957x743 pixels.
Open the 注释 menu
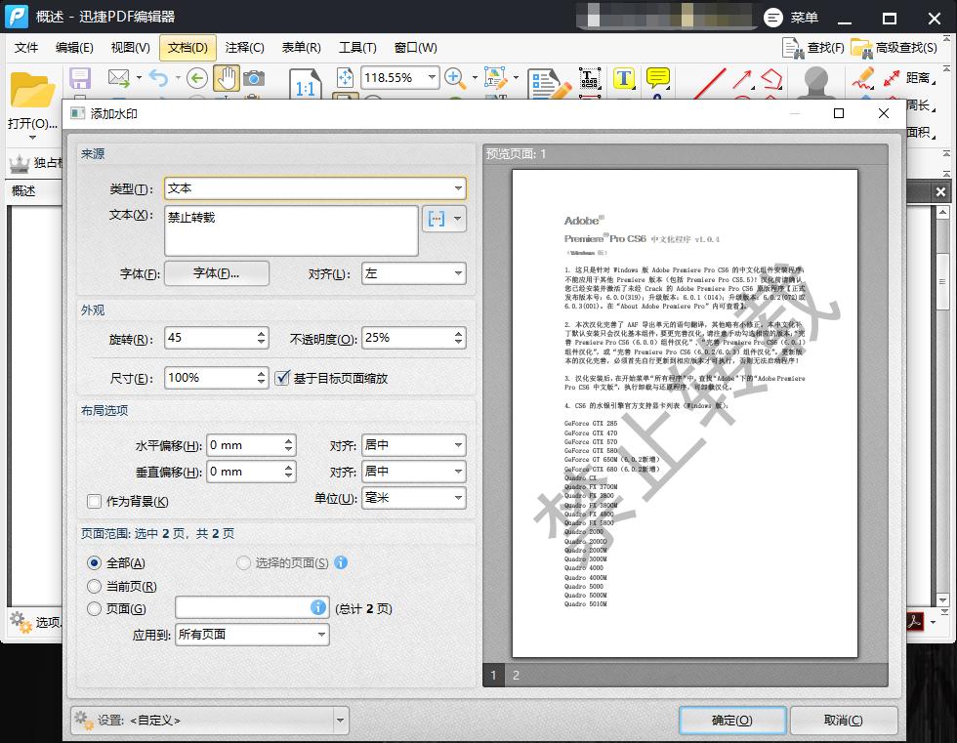pyautogui.click(x=244, y=47)
